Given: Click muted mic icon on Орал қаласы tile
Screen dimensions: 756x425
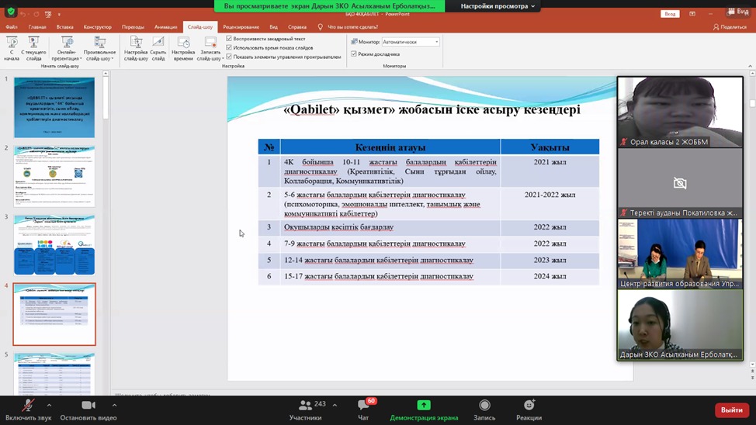Looking at the screenshot, I should point(623,142).
